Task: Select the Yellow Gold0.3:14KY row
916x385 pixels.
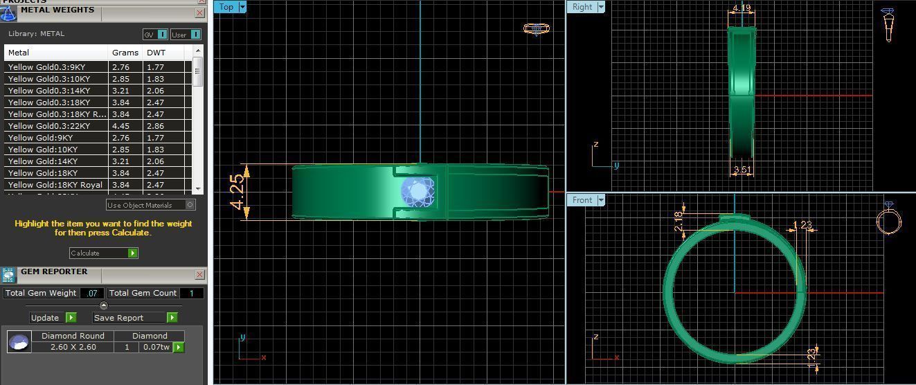Action: (x=98, y=91)
